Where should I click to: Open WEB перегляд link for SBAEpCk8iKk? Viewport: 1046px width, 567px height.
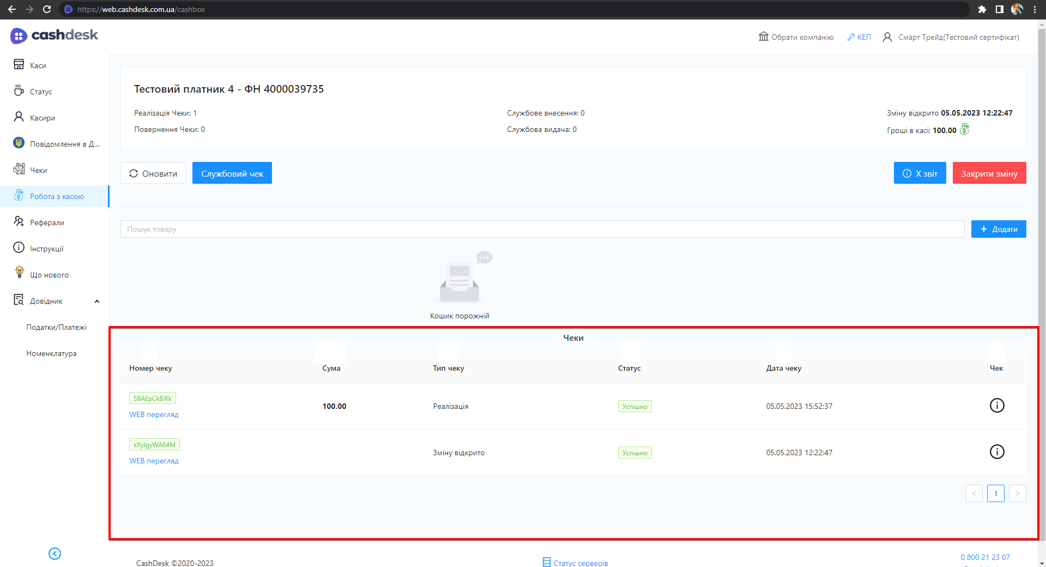tap(154, 415)
